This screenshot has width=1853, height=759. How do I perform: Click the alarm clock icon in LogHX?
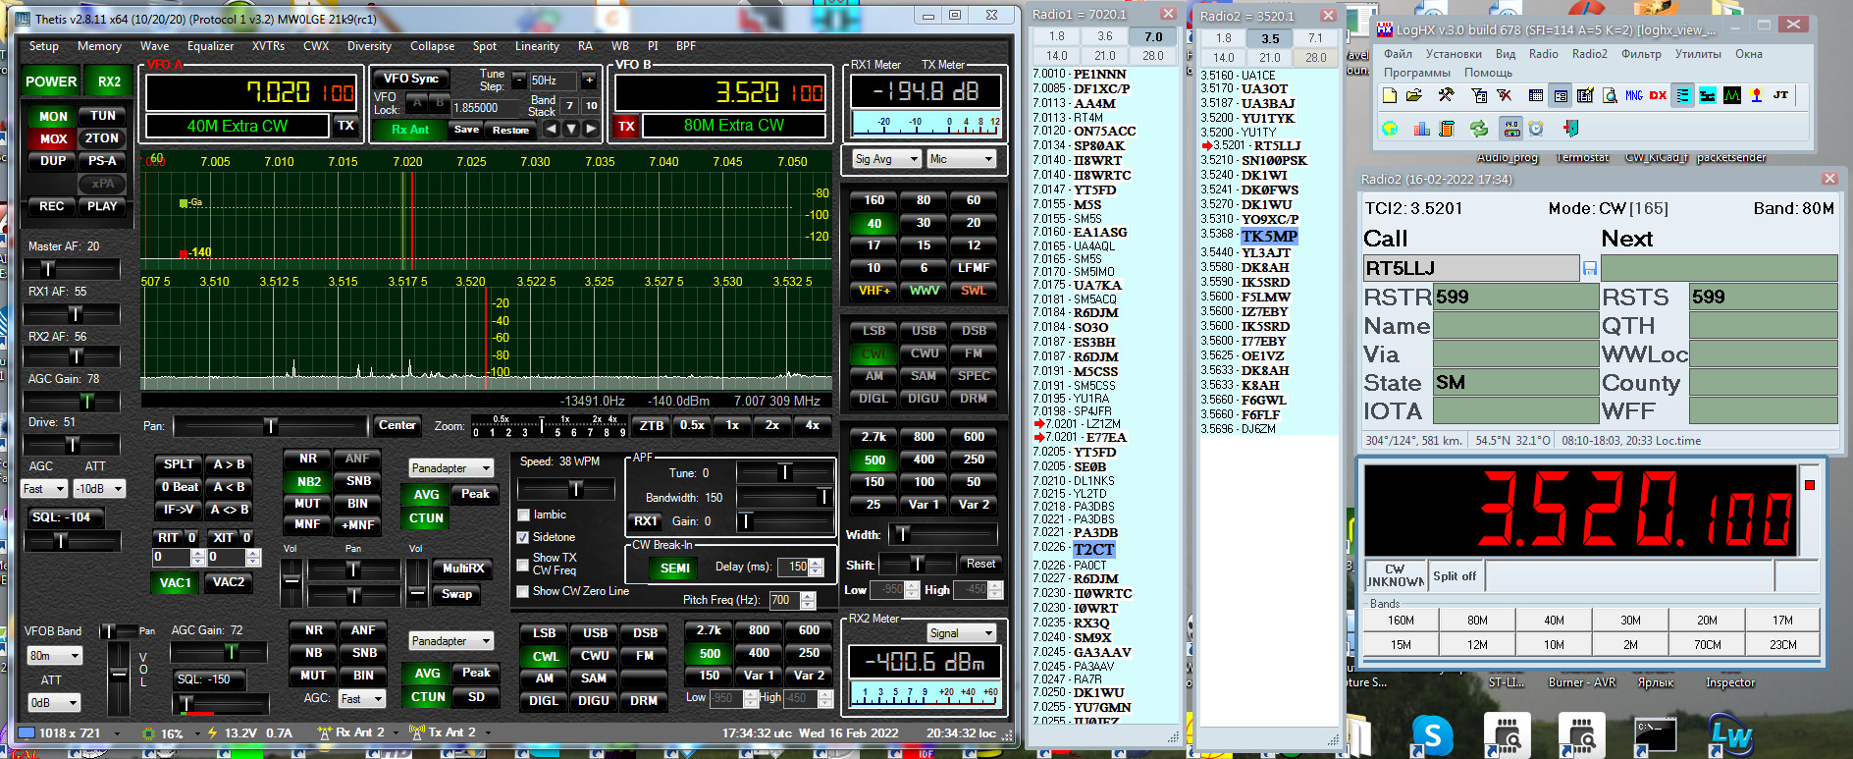coord(1536,129)
